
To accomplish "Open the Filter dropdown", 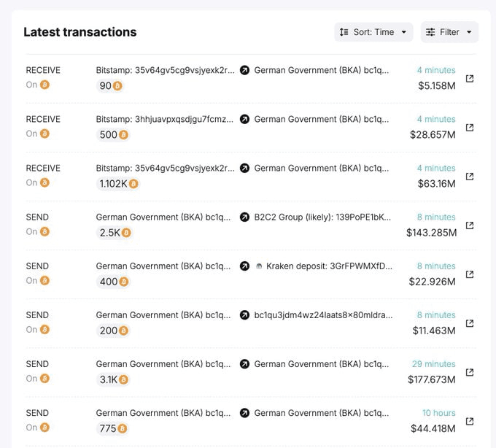I will [449, 32].
